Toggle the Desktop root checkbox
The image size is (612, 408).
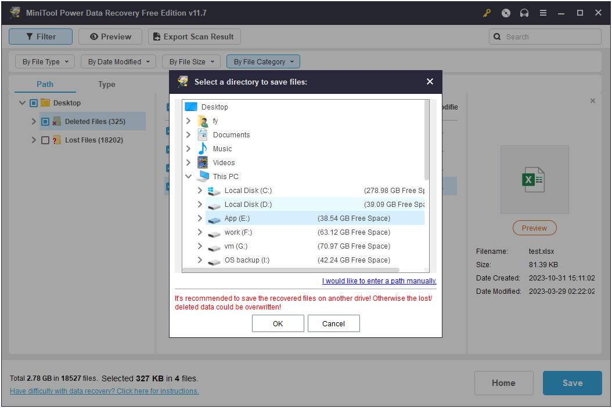point(34,103)
